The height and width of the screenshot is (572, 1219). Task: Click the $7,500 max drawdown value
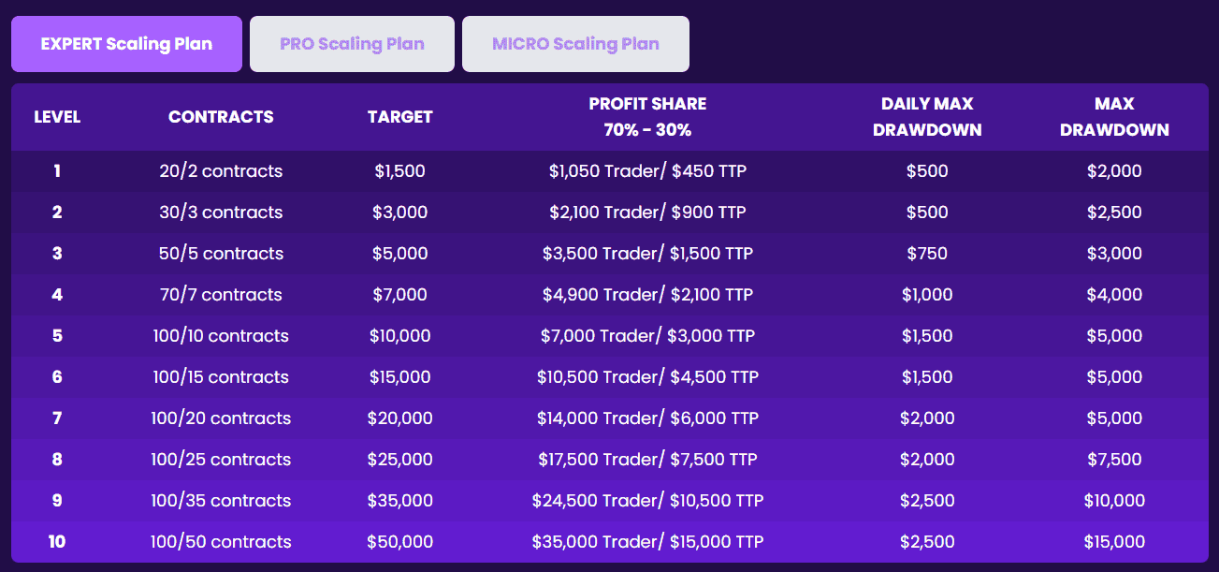tap(1114, 460)
